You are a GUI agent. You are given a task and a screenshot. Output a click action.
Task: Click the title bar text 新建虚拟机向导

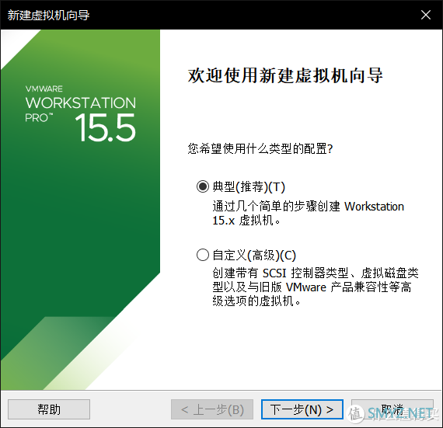pyautogui.click(x=48, y=15)
